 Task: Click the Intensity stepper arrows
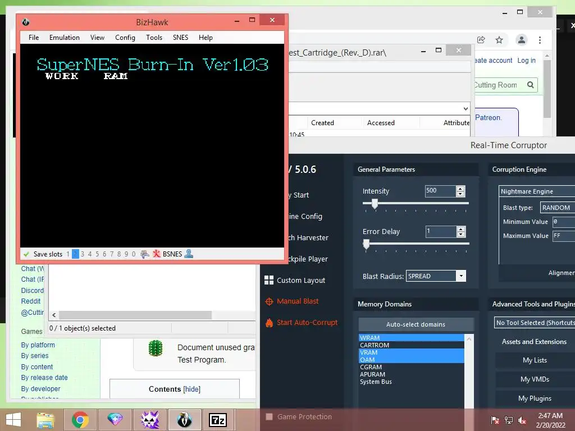(460, 191)
